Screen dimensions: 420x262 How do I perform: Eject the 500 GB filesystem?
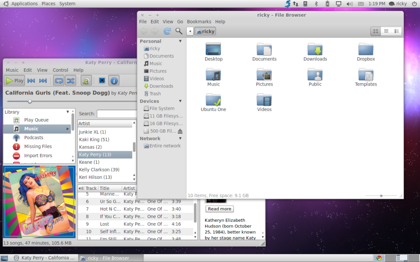(x=180, y=131)
